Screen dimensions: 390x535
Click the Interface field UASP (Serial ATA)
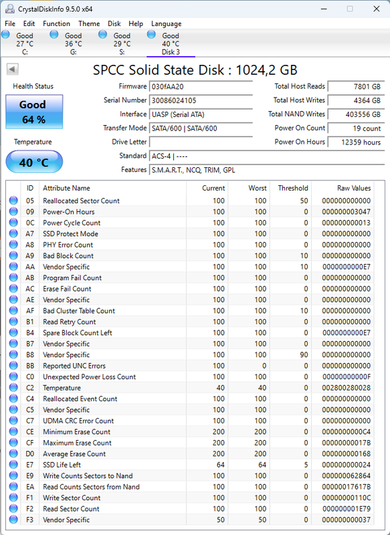pos(201,114)
